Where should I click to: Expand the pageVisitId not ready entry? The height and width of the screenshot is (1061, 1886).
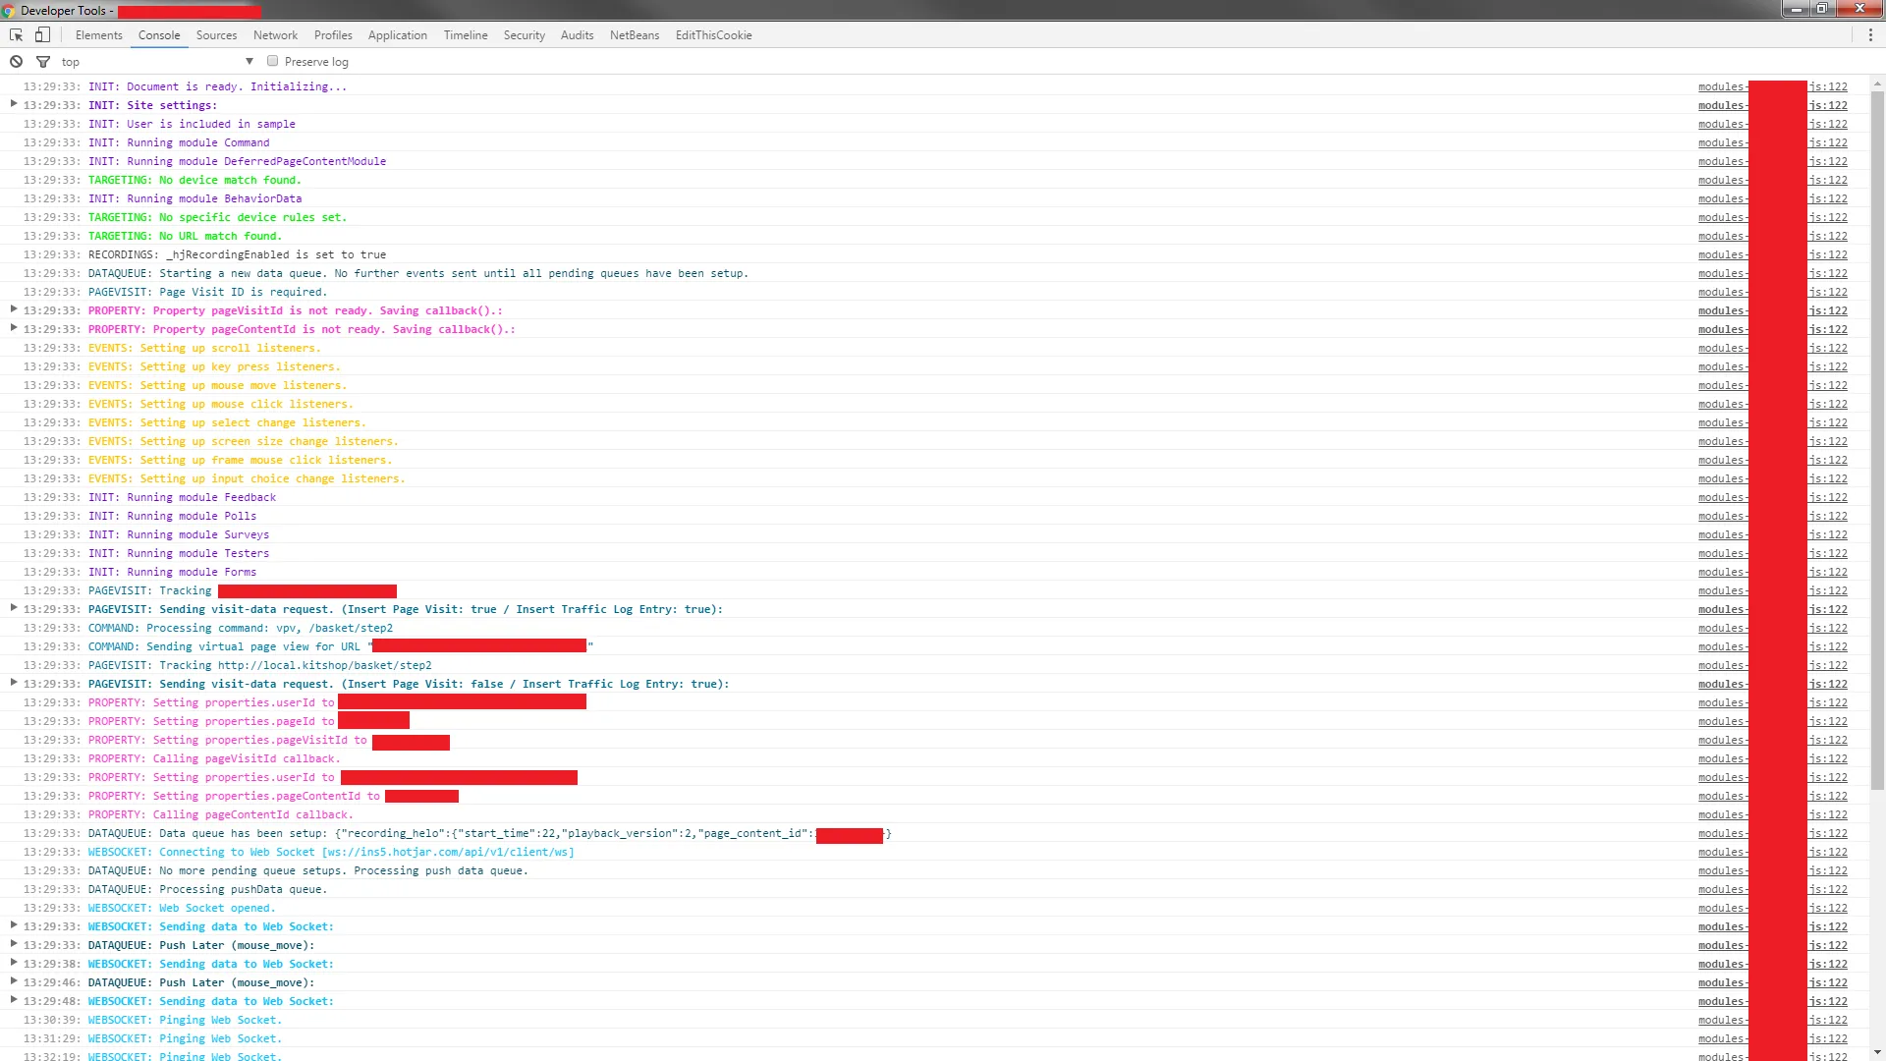click(14, 309)
